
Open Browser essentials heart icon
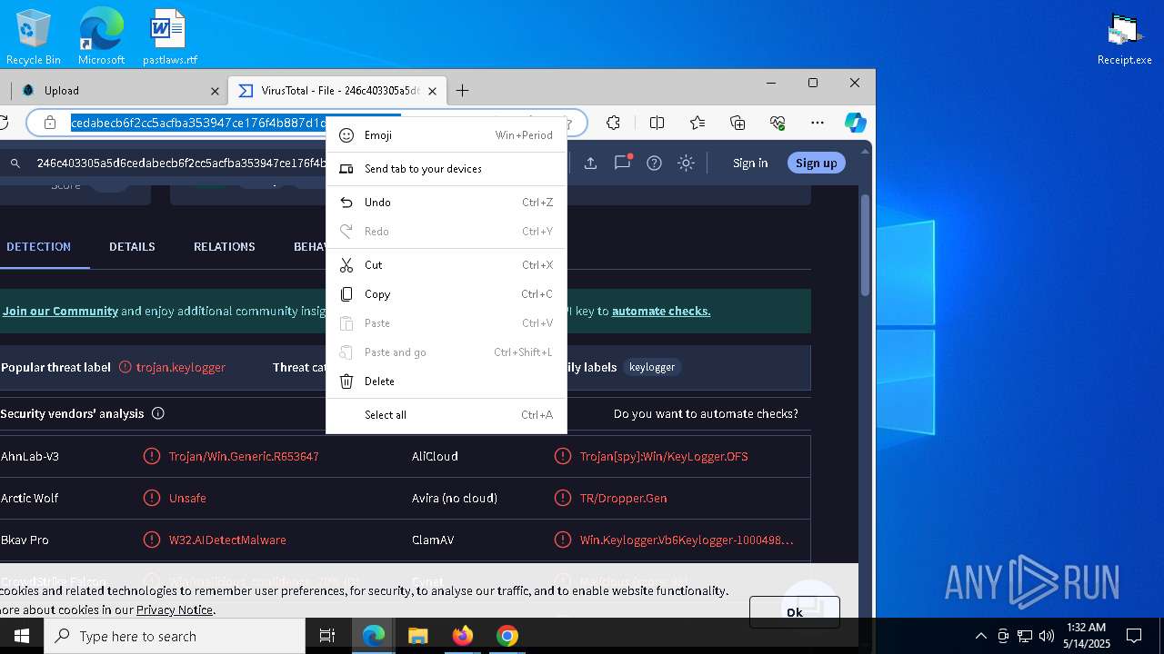click(x=778, y=123)
